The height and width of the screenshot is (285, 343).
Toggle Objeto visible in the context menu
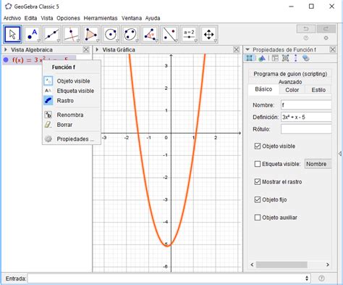click(x=72, y=81)
